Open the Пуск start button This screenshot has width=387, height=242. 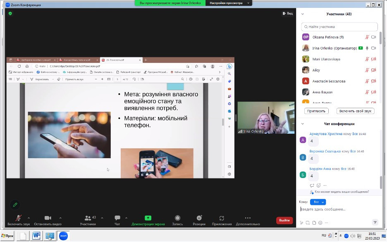7,236
